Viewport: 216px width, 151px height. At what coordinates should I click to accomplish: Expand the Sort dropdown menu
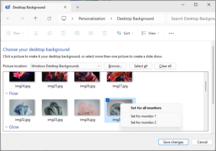tap(125, 33)
